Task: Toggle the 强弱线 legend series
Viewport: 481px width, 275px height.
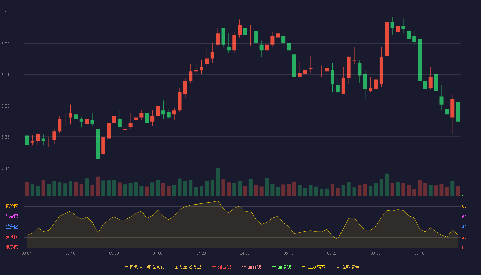Action: (251, 267)
